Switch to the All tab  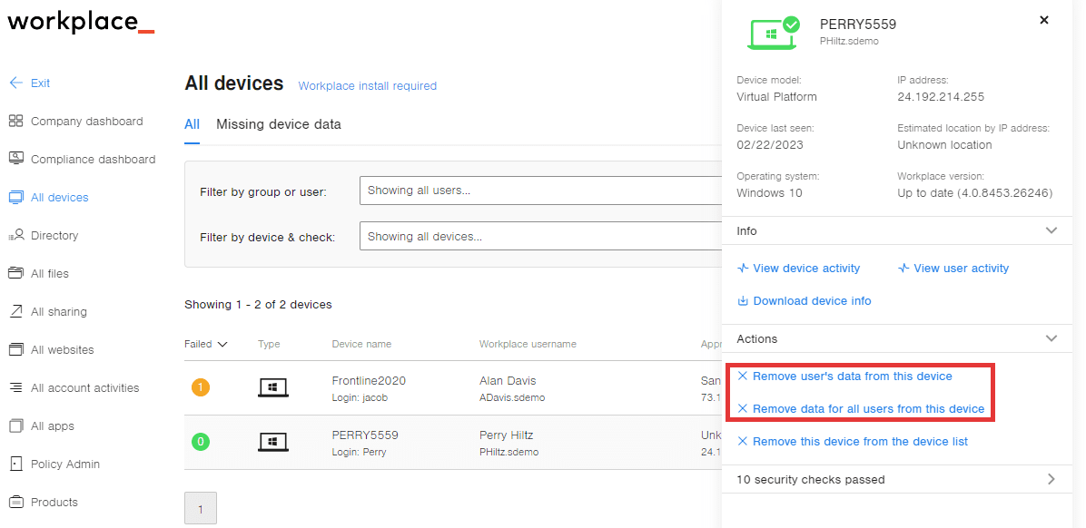tap(192, 124)
